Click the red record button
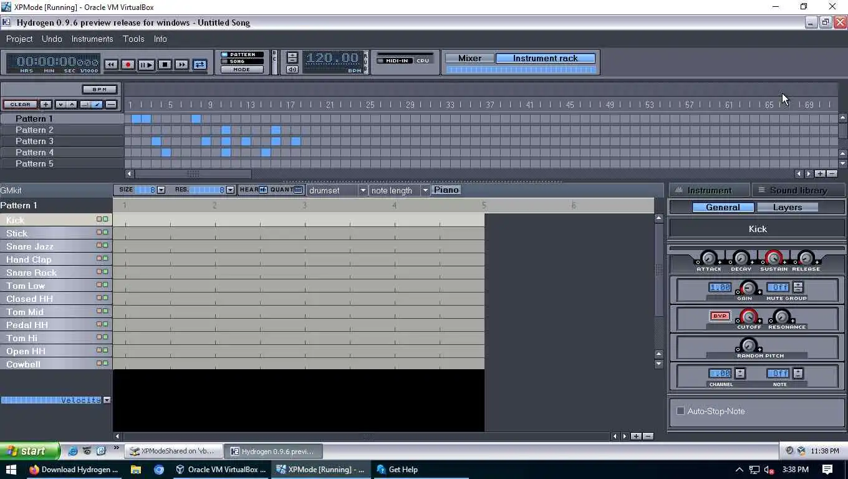848x479 pixels. coord(128,64)
